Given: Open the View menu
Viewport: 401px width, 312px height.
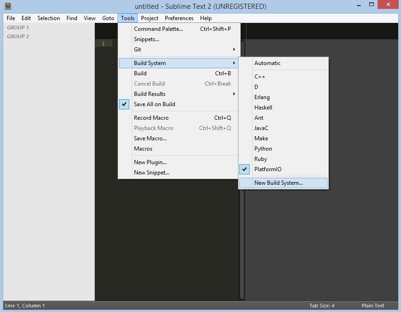Looking at the screenshot, I should 89,18.
